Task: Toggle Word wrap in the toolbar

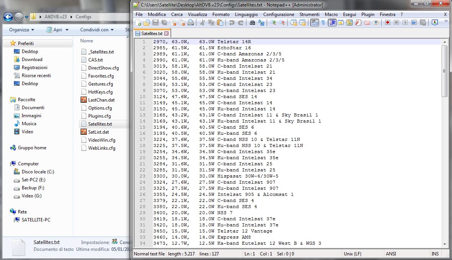Action: 314,23
